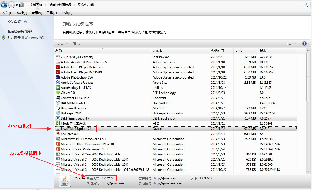This screenshot has width=312, height=190.
Task: Click the back navigation arrow button
Action: [4, 5]
